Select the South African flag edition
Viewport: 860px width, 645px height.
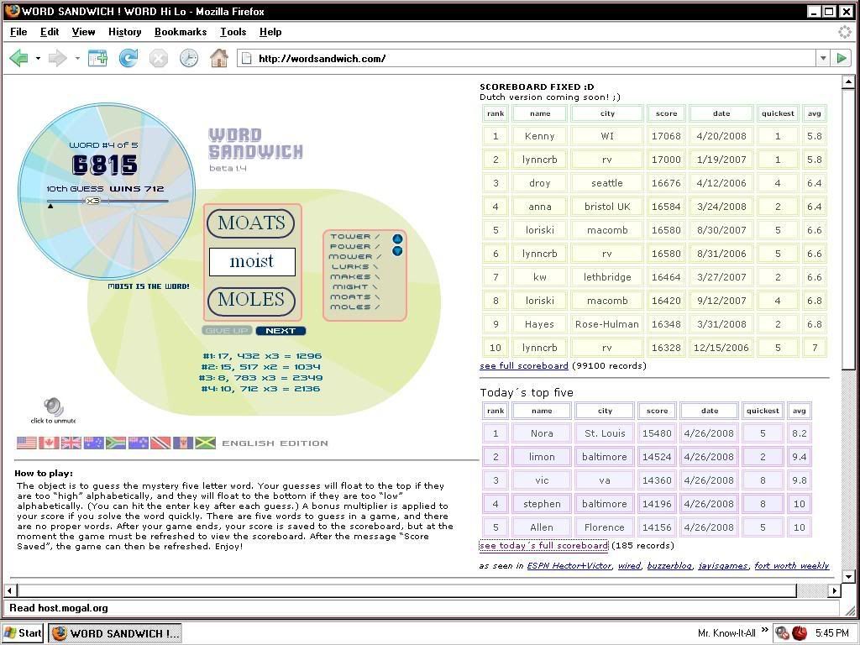click(116, 443)
